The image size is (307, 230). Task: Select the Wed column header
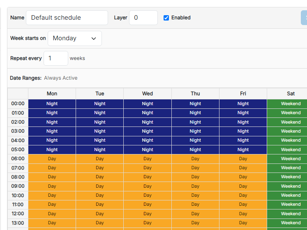pos(148,94)
